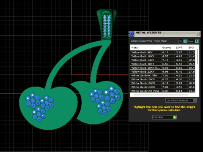Close the Metal Weights window
Viewport: 203px width, 152px height.
point(198,33)
